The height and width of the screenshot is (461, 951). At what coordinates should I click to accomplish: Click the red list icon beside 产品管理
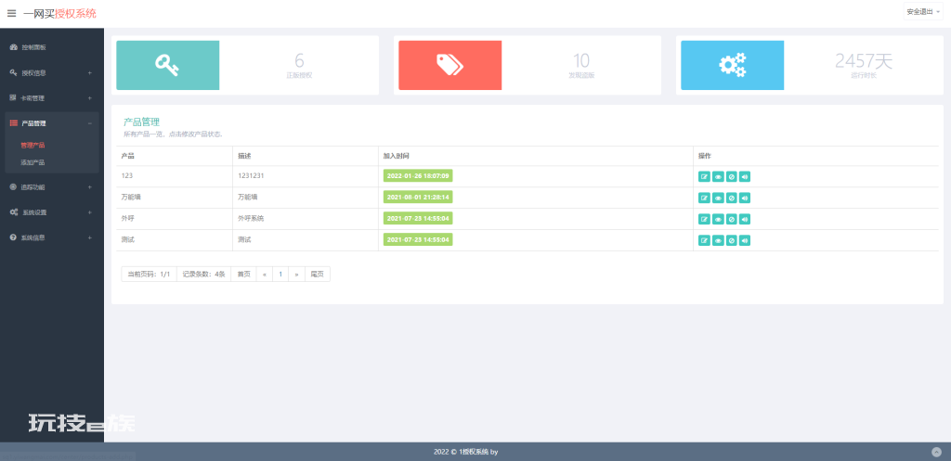[13, 123]
